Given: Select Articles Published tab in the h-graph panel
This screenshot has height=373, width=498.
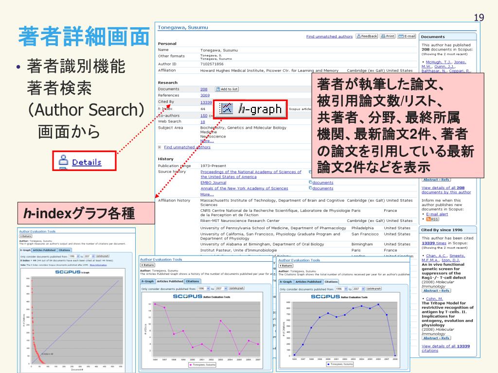Looking at the screenshot, I should [44, 250].
